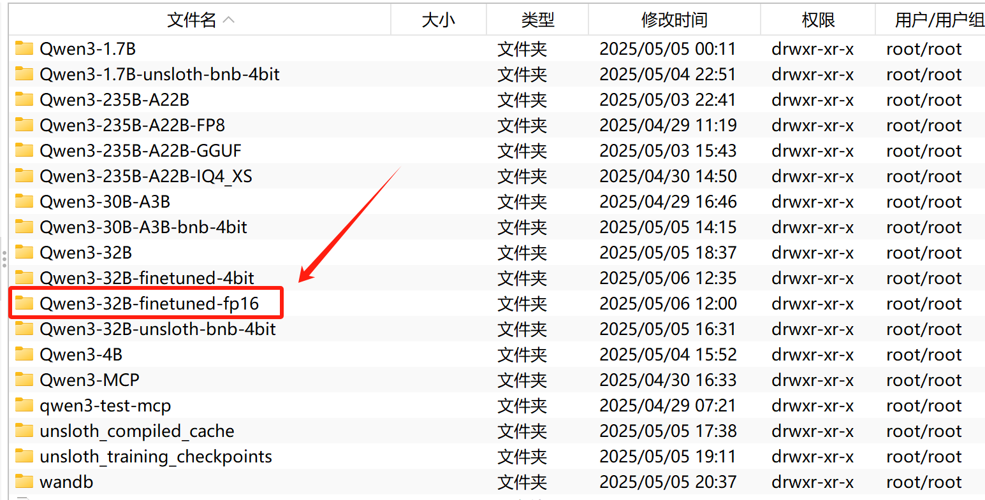Click the unsloth_compiled_cache name
985x500 pixels.
coord(137,431)
